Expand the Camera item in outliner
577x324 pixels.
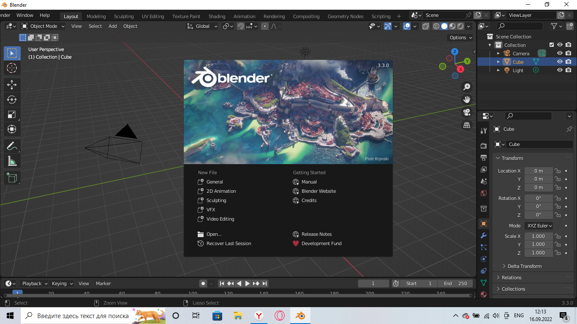coord(498,54)
